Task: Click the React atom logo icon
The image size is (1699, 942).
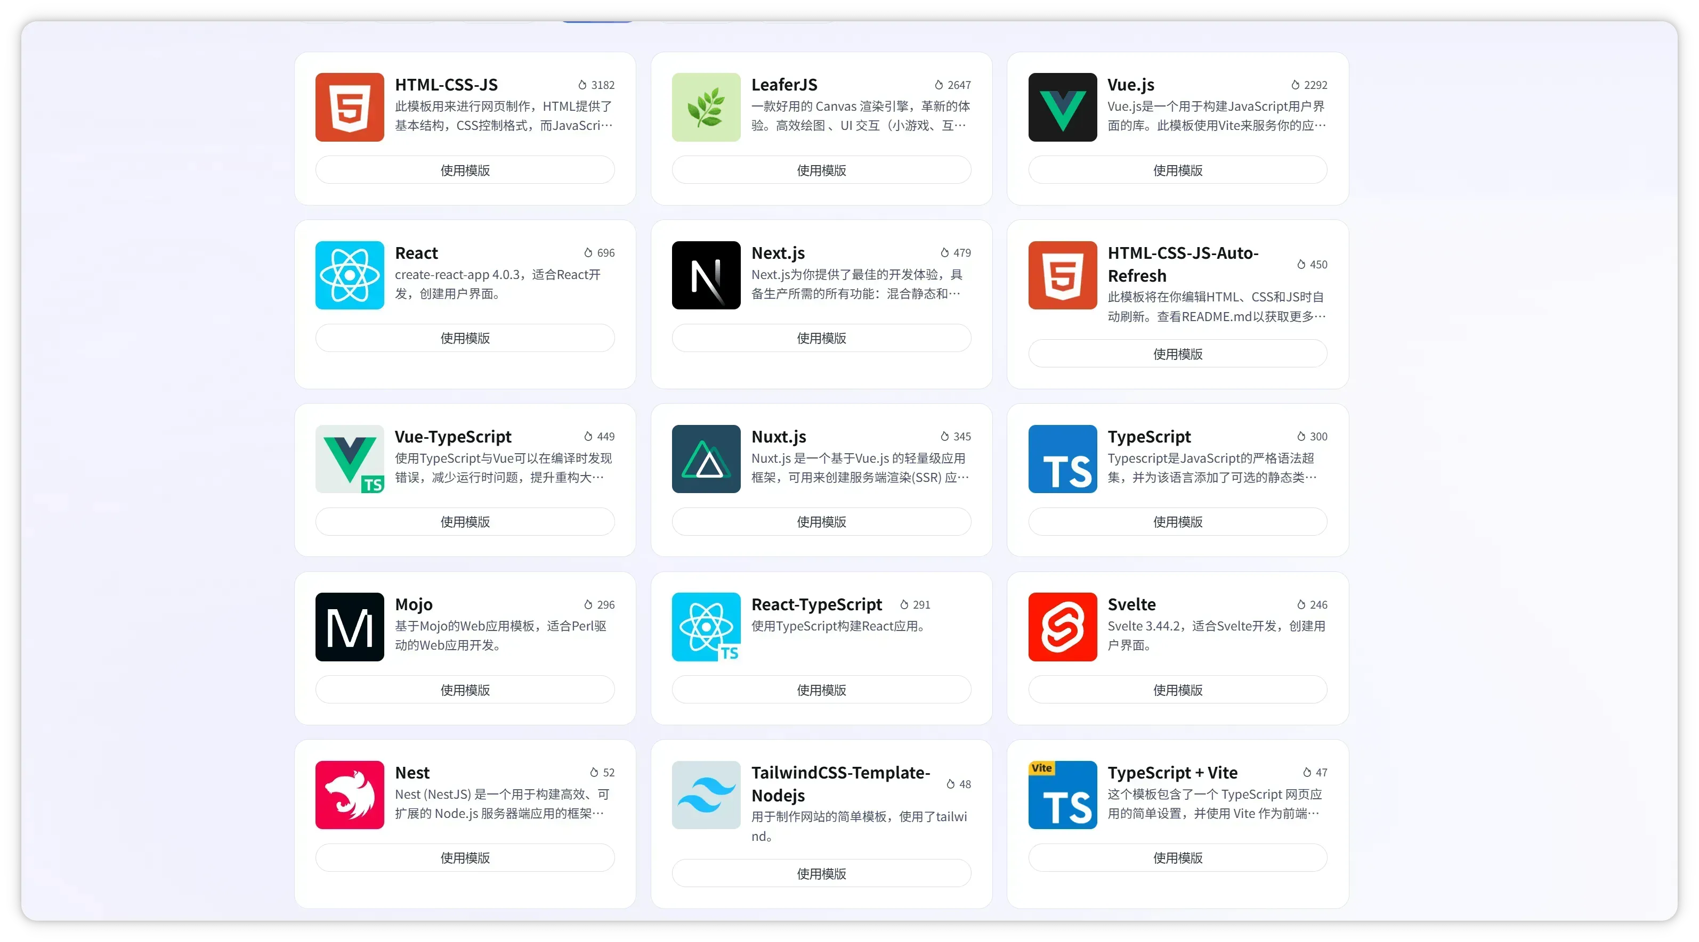Action: coord(350,275)
